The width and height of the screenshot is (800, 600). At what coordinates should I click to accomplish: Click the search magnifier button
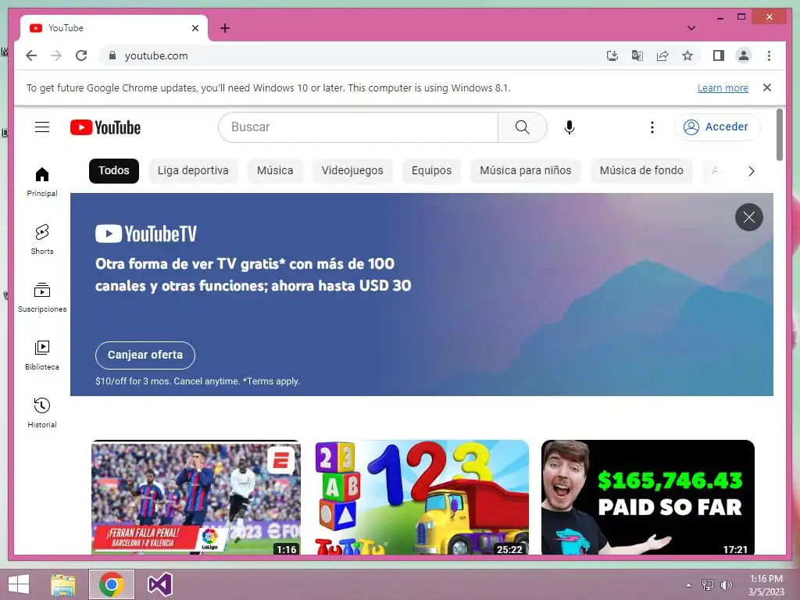522,127
